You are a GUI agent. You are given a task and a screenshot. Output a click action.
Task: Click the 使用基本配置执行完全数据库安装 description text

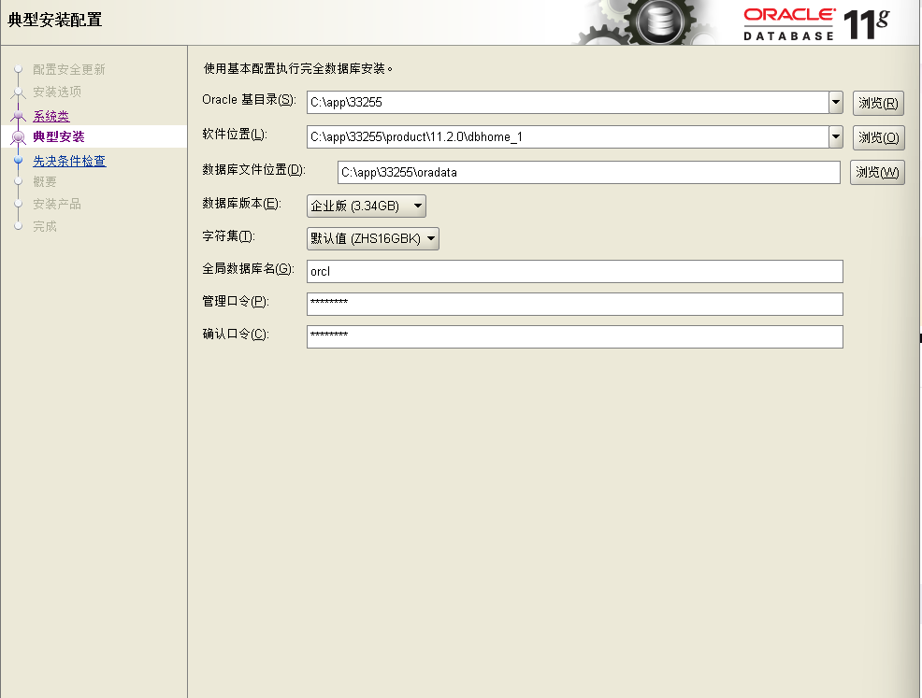pos(297,69)
